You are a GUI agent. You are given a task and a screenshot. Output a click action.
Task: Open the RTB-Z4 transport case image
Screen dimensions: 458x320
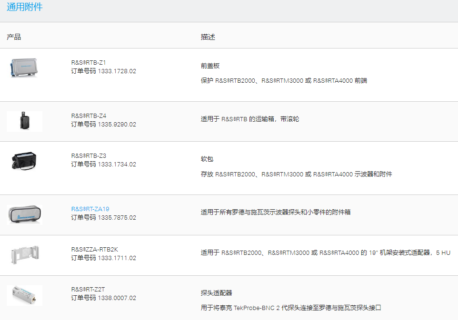[x=24, y=121]
